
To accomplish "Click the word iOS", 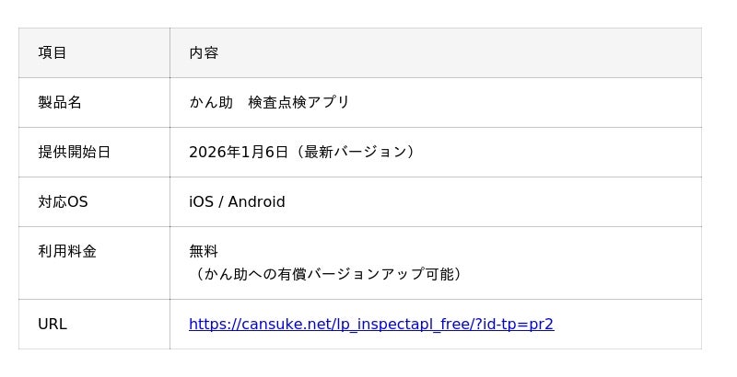I will 201,201.
